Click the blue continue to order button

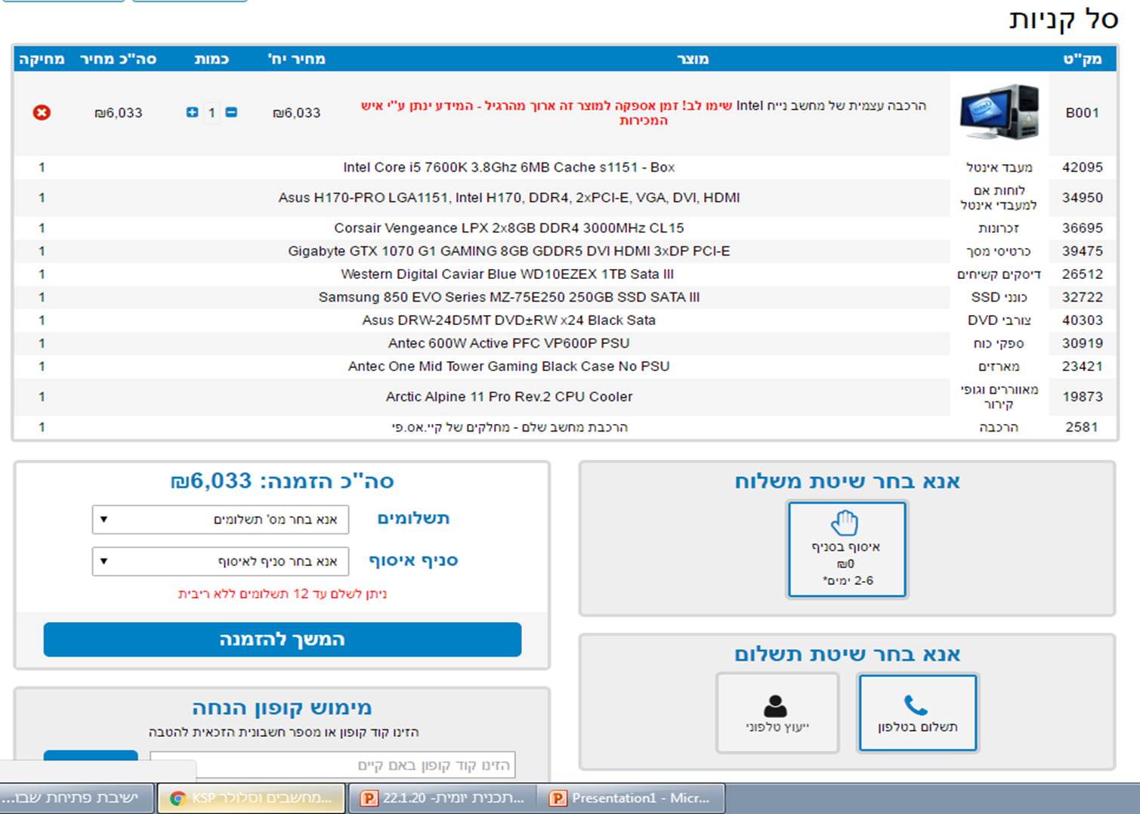tap(283, 639)
